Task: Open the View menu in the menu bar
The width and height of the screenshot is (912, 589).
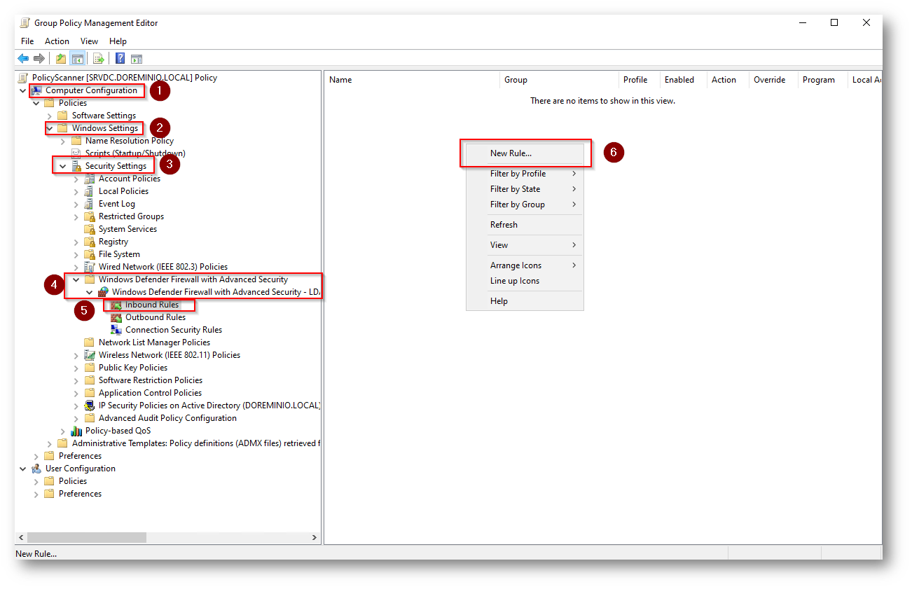Action: tap(90, 41)
